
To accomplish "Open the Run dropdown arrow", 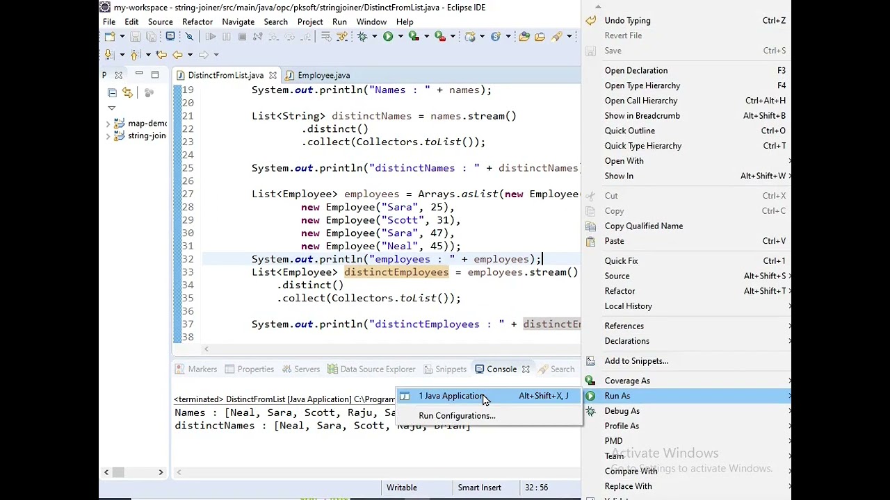I will tap(400, 36).
